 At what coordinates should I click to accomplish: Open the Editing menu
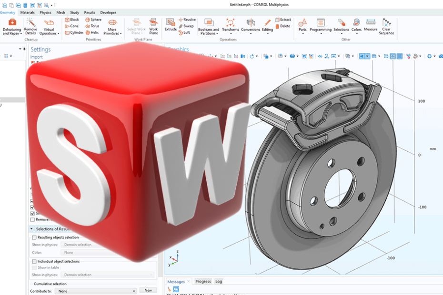pyautogui.click(x=267, y=26)
